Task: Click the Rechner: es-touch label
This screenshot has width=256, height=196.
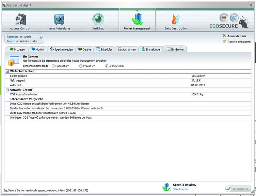Action: pyautogui.click(x=19, y=37)
